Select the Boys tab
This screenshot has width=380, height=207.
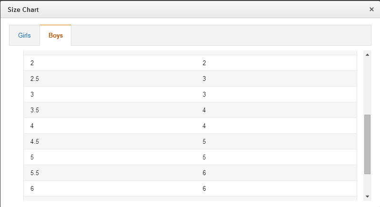pyautogui.click(x=56, y=35)
